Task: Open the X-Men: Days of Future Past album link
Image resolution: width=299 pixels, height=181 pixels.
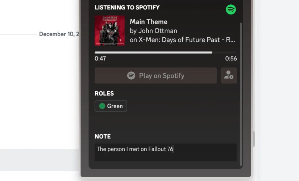Action: tap(187, 39)
